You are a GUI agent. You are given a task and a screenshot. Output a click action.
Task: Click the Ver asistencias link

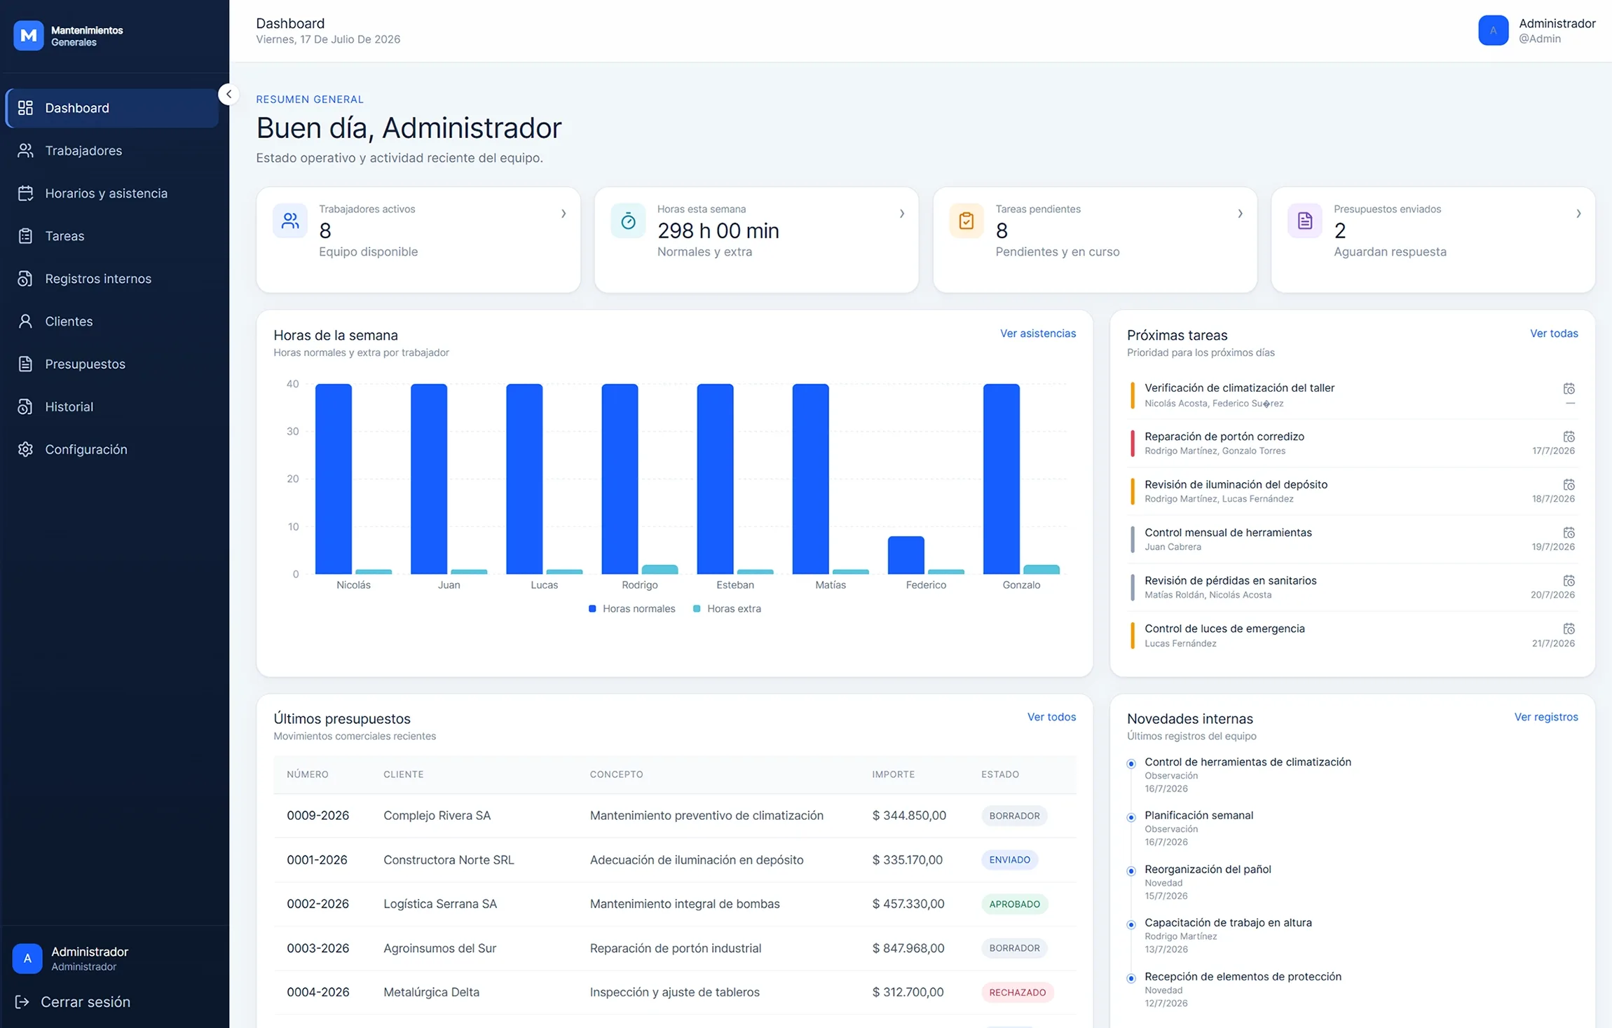1037,334
